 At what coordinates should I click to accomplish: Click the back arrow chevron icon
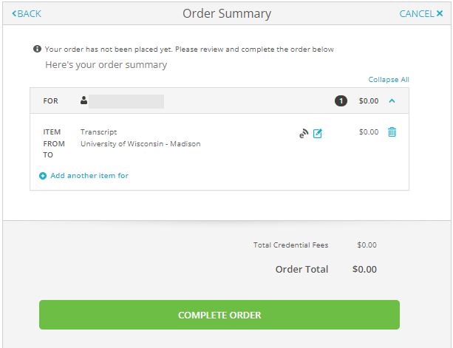pyautogui.click(x=14, y=13)
